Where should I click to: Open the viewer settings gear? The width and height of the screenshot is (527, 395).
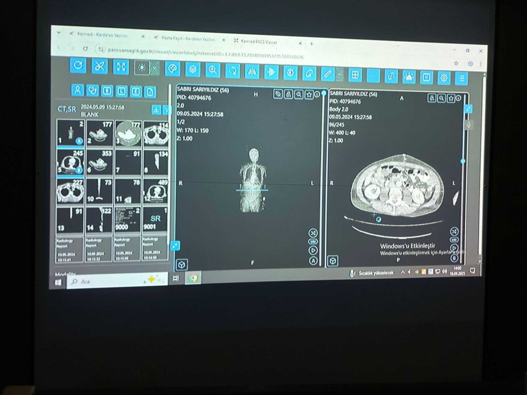444,78
